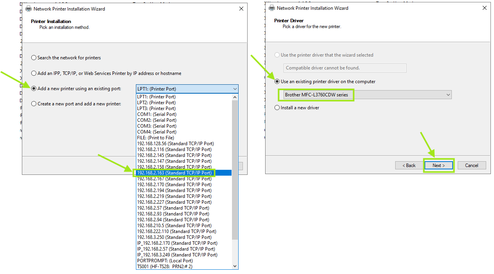Close the left Network Printer Installation Wizard
The height and width of the screenshot is (274, 494).
pyautogui.click(x=241, y=9)
